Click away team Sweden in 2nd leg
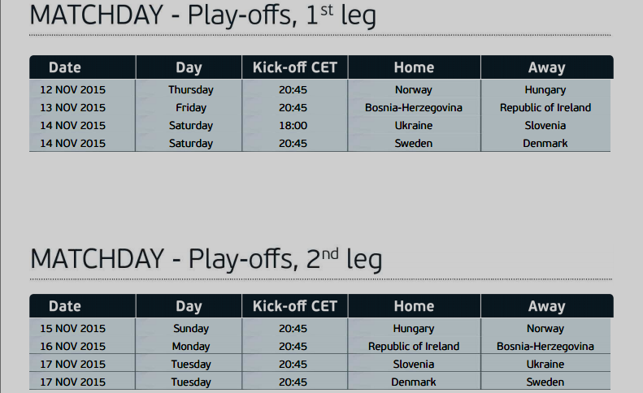 pyautogui.click(x=545, y=382)
